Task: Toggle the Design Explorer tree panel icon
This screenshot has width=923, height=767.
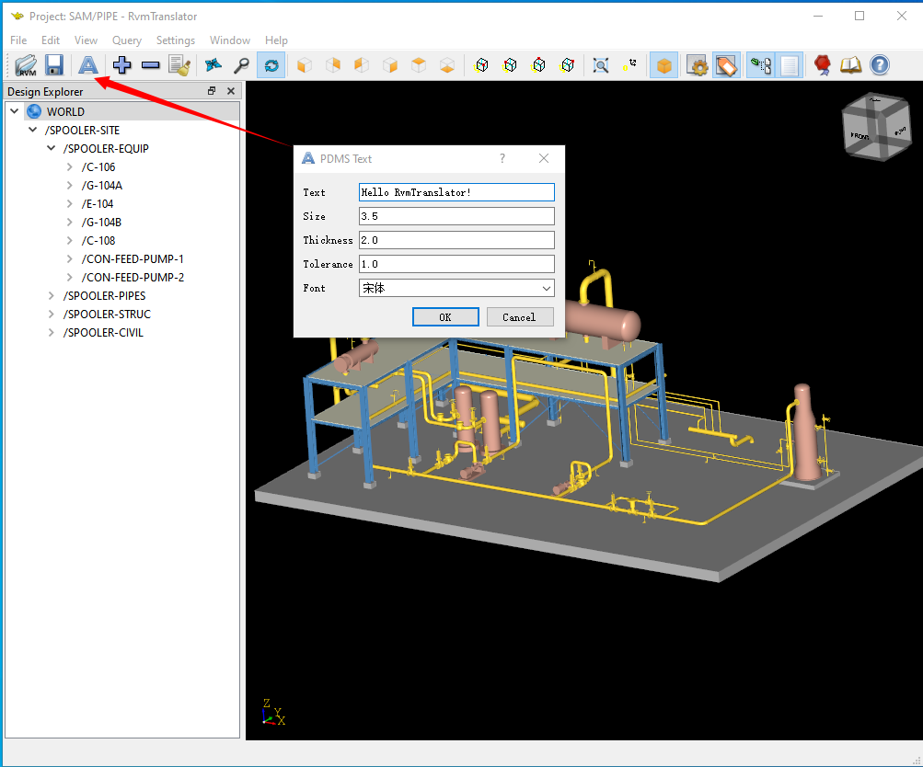Action: pos(760,65)
